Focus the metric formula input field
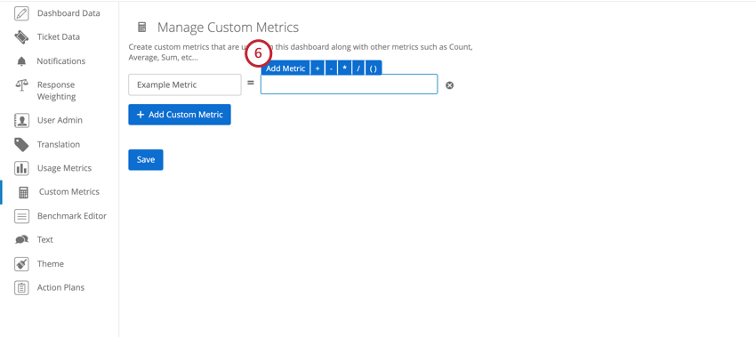This screenshot has height=337, width=756. click(349, 84)
